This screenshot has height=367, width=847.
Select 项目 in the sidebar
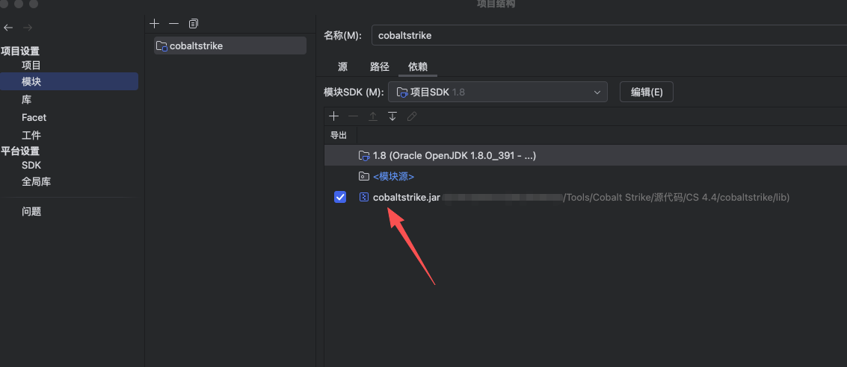[31, 66]
